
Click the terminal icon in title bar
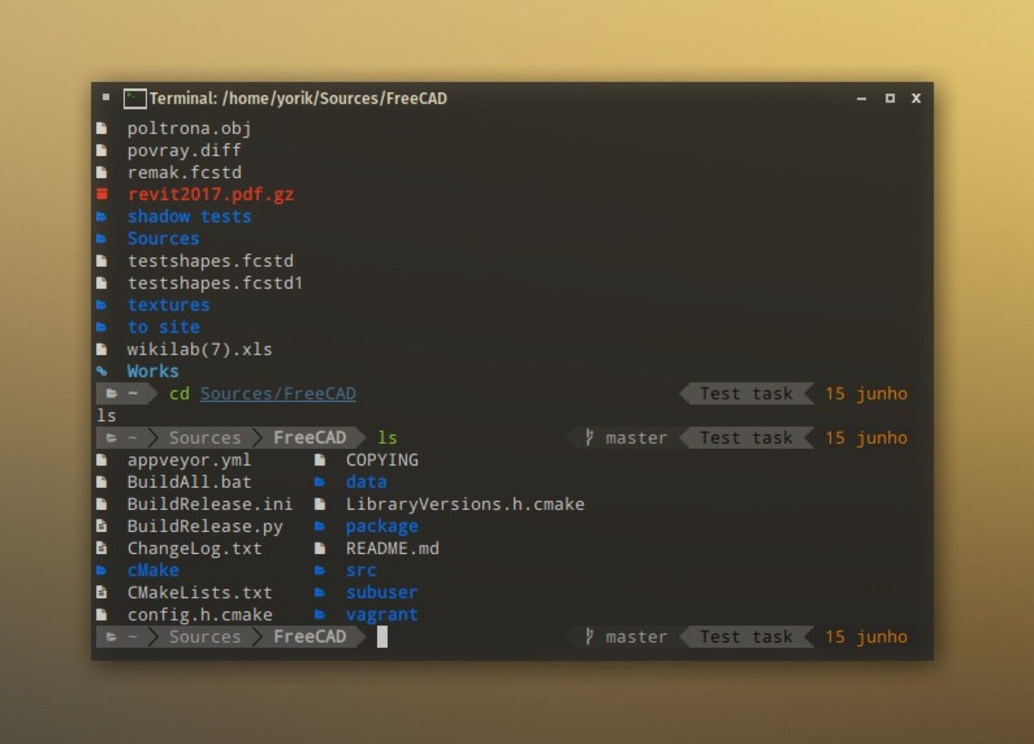tap(135, 99)
